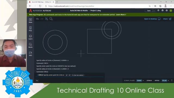Toggle OSNAP mode
The width and height of the screenshot is (174, 98).
tap(139, 81)
